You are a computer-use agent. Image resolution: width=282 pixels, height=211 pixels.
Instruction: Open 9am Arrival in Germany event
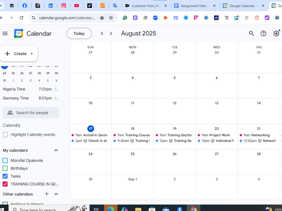[90, 135]
